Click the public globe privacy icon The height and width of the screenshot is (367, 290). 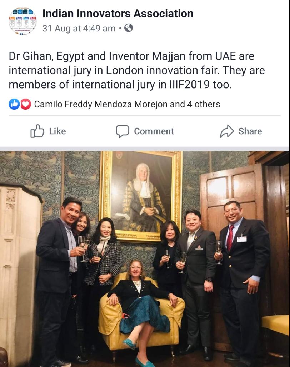coord(129,28)
